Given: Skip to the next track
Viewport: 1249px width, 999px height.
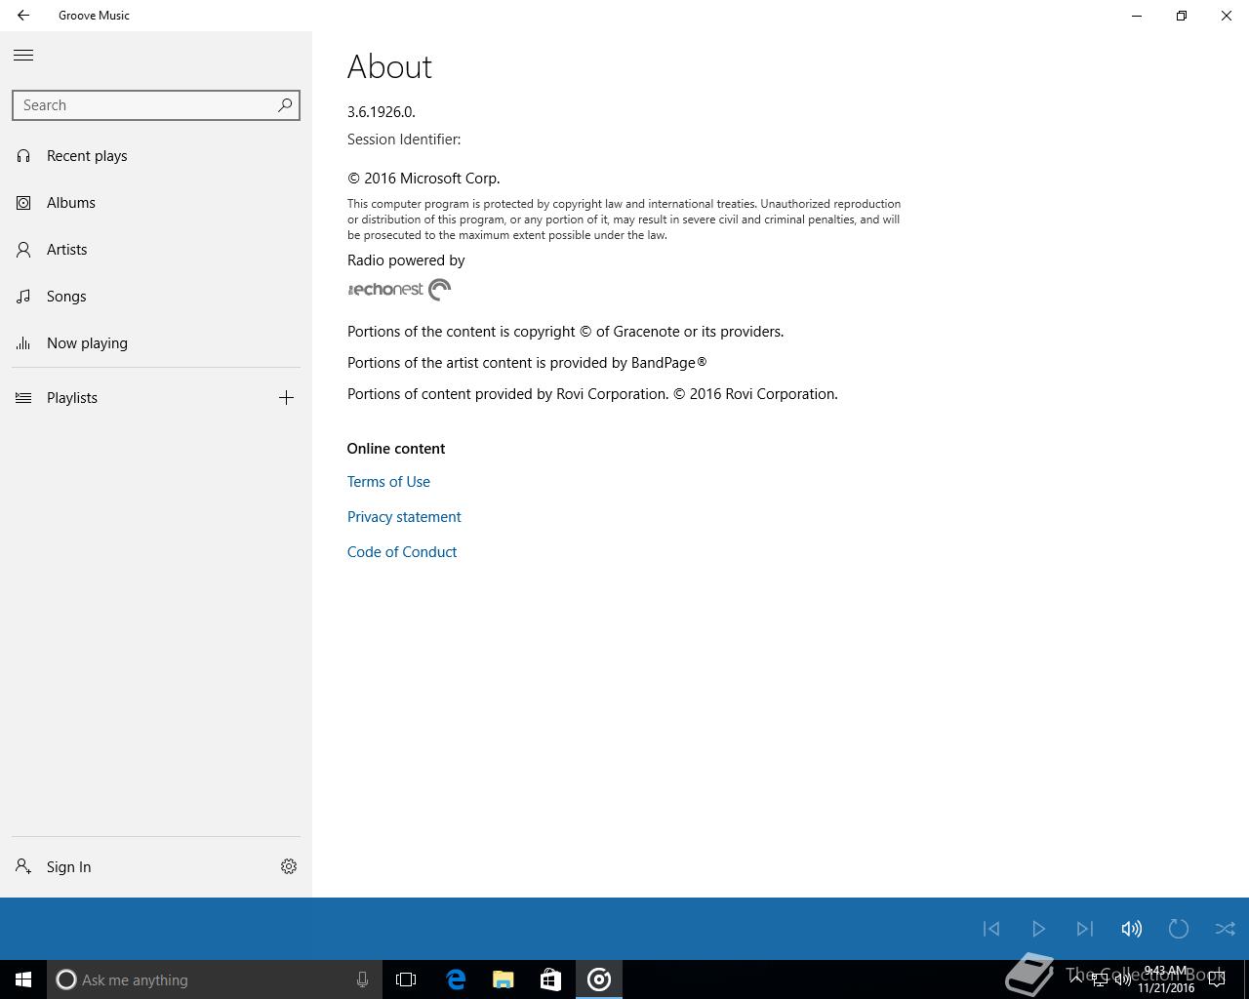Looking at the screenshot, I should [1084, 929].
